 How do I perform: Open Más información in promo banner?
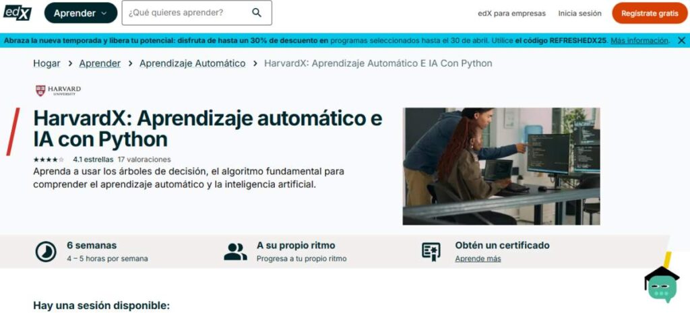pyautogui.click(x=640, y=40)
